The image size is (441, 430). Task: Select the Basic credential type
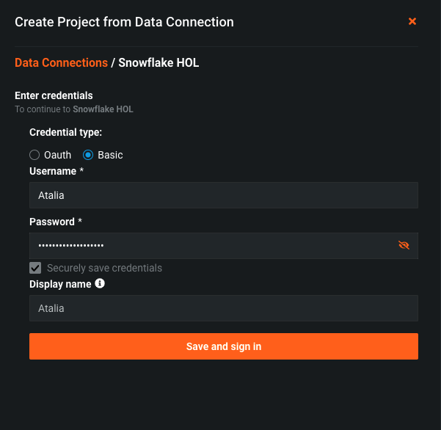[88, 155]
